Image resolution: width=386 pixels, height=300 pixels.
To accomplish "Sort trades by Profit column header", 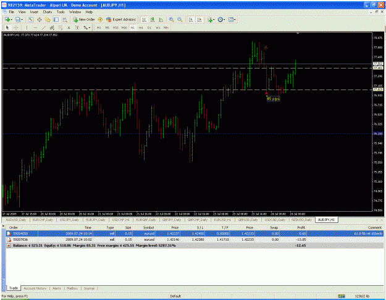I will [x=301, y=228].
